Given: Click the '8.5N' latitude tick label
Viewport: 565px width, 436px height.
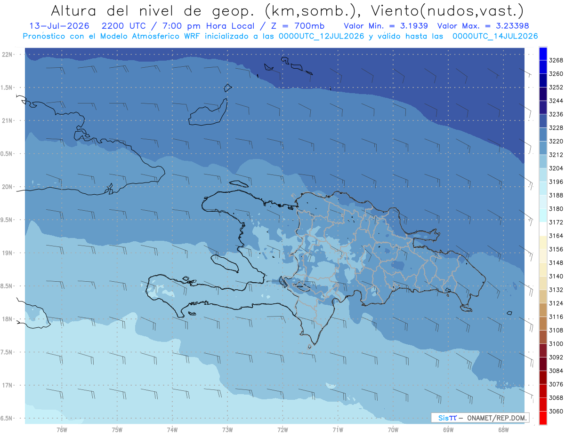Looking at the screenshot, I should (x=6, y=286).
